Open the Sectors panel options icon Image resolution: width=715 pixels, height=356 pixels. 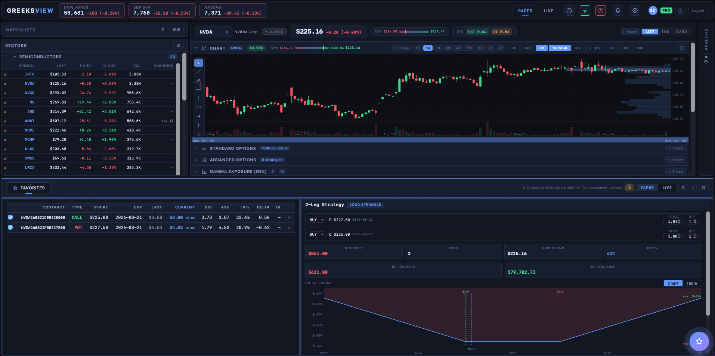[179, 46]
